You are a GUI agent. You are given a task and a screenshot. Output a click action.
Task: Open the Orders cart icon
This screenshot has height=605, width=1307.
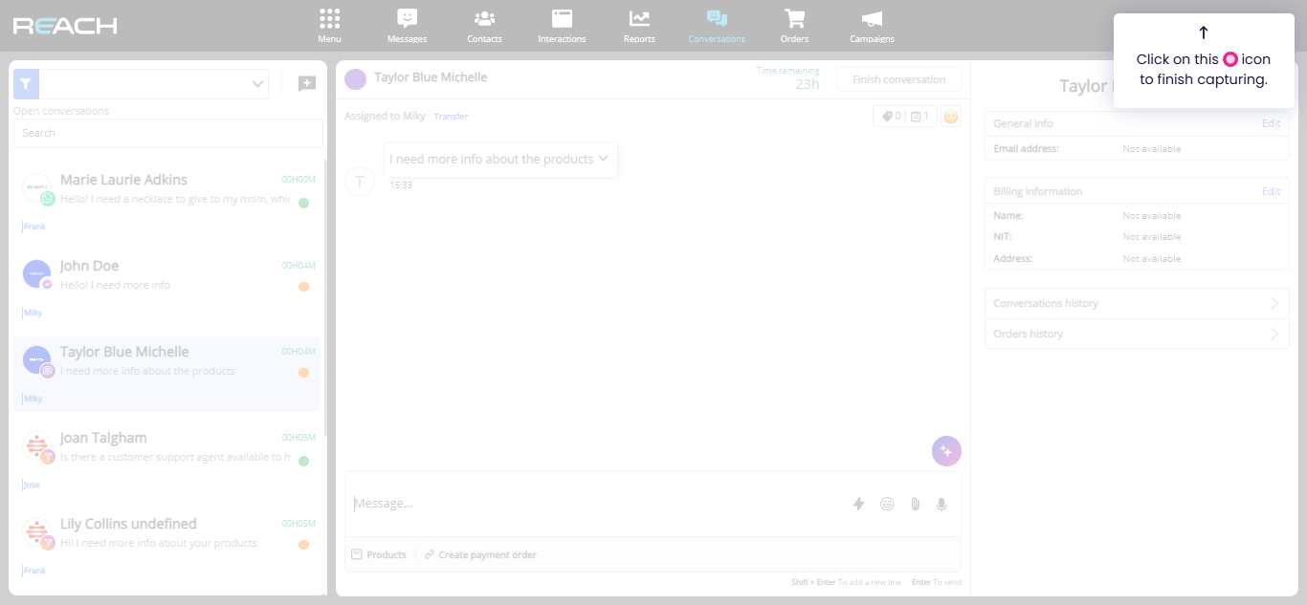tap(794, 18)
